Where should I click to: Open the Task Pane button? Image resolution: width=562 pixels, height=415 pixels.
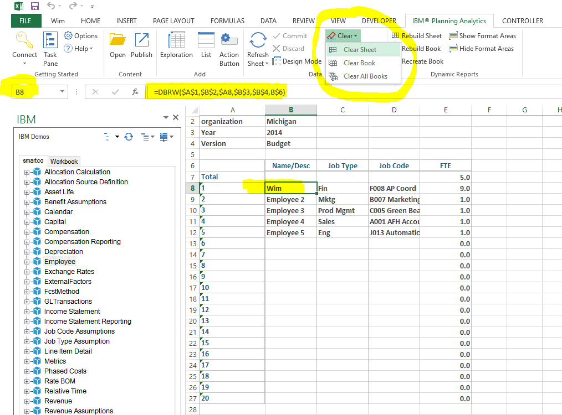click(50, 49)
